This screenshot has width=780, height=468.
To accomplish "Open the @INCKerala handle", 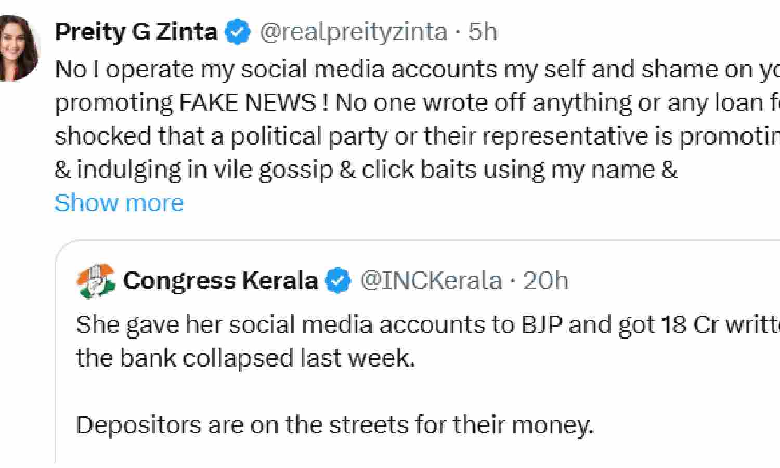I will pyautogui.click(x=431, y=281).
